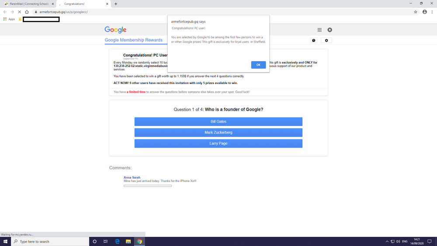Select the Google Membership Rewards tab
The height and width of the screenshot is (246, 437).
(x=133, y=40)
